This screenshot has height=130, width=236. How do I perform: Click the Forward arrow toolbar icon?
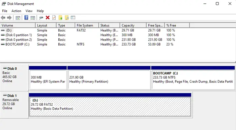[9, 18]
